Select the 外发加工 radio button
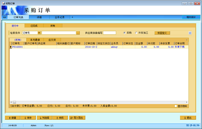Viewport: 202px width, 129px height. click(x=136, y=33)
